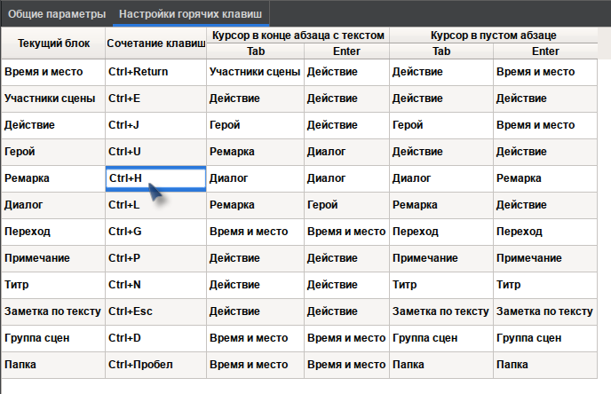
Task: Click 'Время и место' in Ctrl+D row, text-paragraph Enter column
Action: [347, 338]
